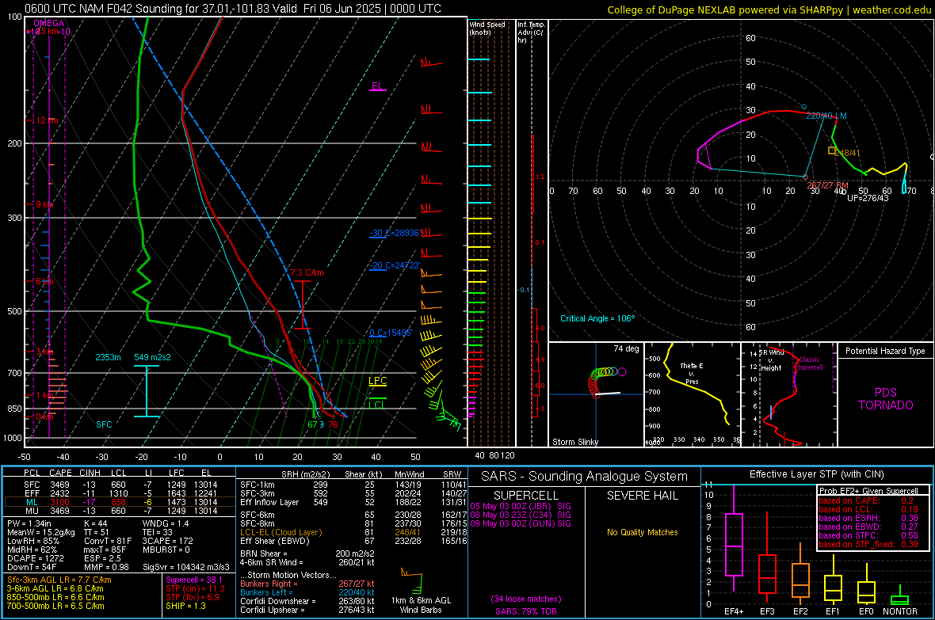Click the No Quality Matches hail text
Image resolution: width=935 pixels, height=620 pixels.
tap(642, 532)
